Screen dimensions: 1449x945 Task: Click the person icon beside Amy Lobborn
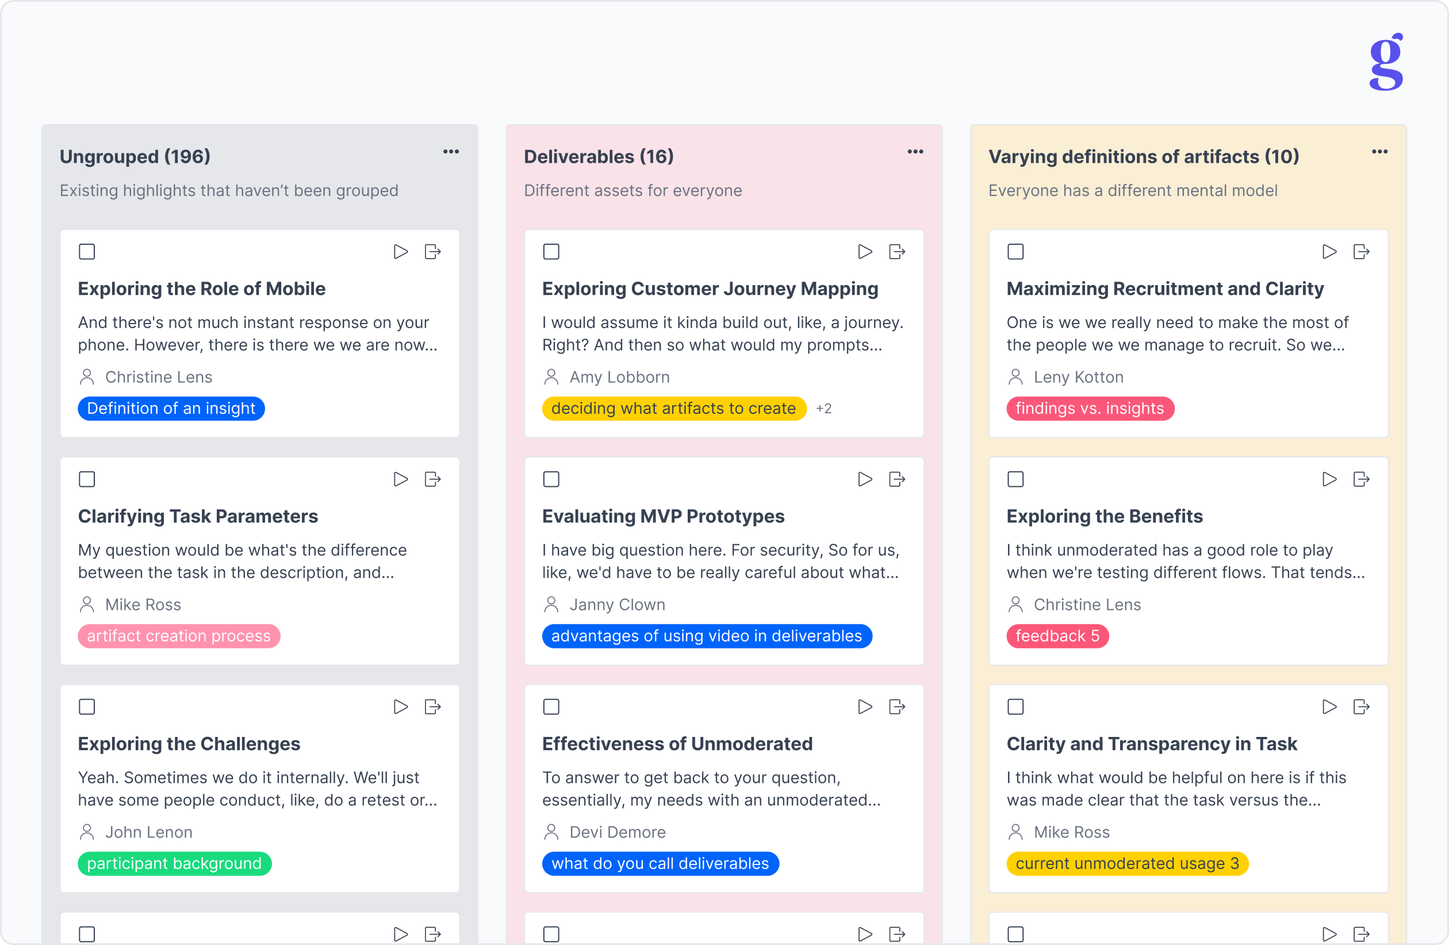click(x=551, y=377)
